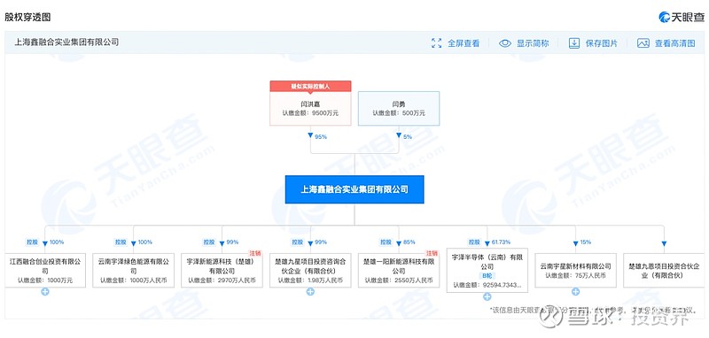Image resolution: width=709 pixels, height=338 pixels.
Task: Click 注销 tag on 楚雄一阳新能源 node
Action: pos(432,253)
